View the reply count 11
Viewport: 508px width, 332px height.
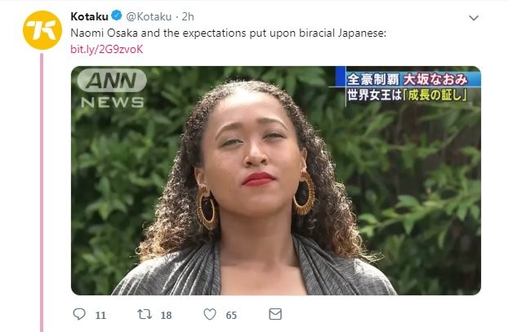(x=100, y=315)
